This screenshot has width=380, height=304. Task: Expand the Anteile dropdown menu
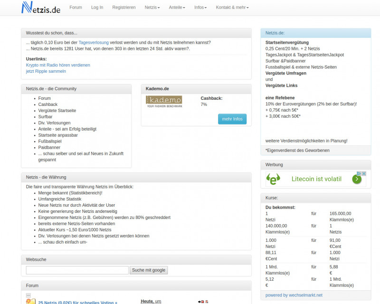coord(177,7)
